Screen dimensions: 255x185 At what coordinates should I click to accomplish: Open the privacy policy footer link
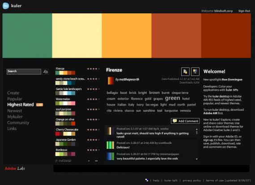192,181
